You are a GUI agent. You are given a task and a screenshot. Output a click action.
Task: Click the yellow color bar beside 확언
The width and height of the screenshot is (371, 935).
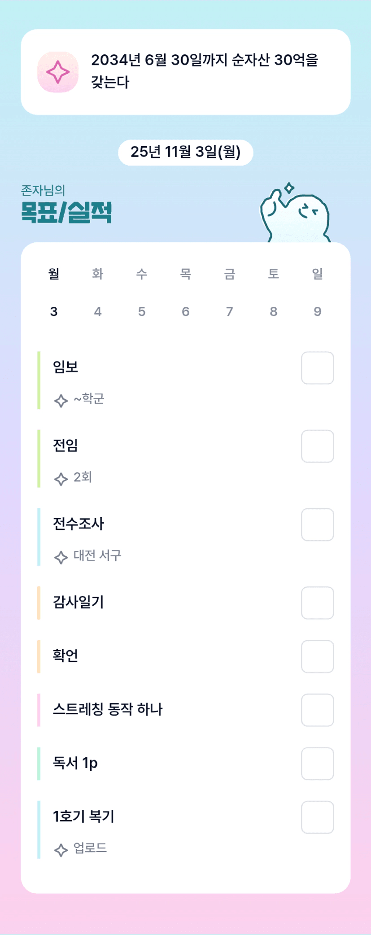(39, 656)
